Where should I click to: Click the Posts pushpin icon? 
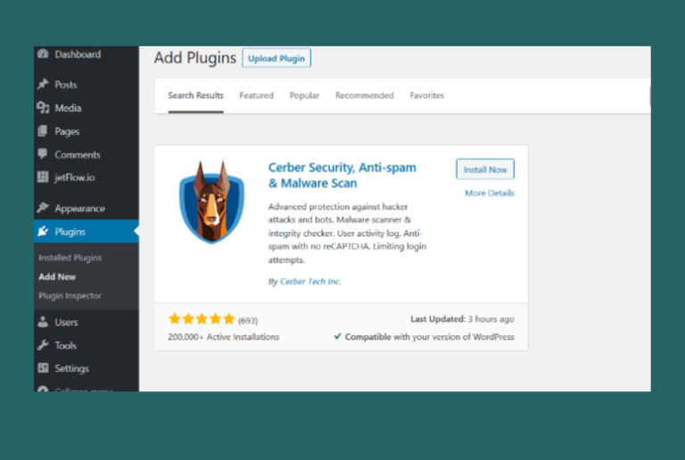pyautogui.click(x=43, y=84)
